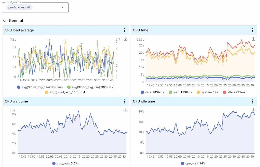
Task: Download CPU idle time chart data
Action: [253, 110]
